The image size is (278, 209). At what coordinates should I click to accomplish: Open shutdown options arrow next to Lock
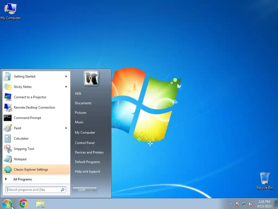click(x=94, y=190)
